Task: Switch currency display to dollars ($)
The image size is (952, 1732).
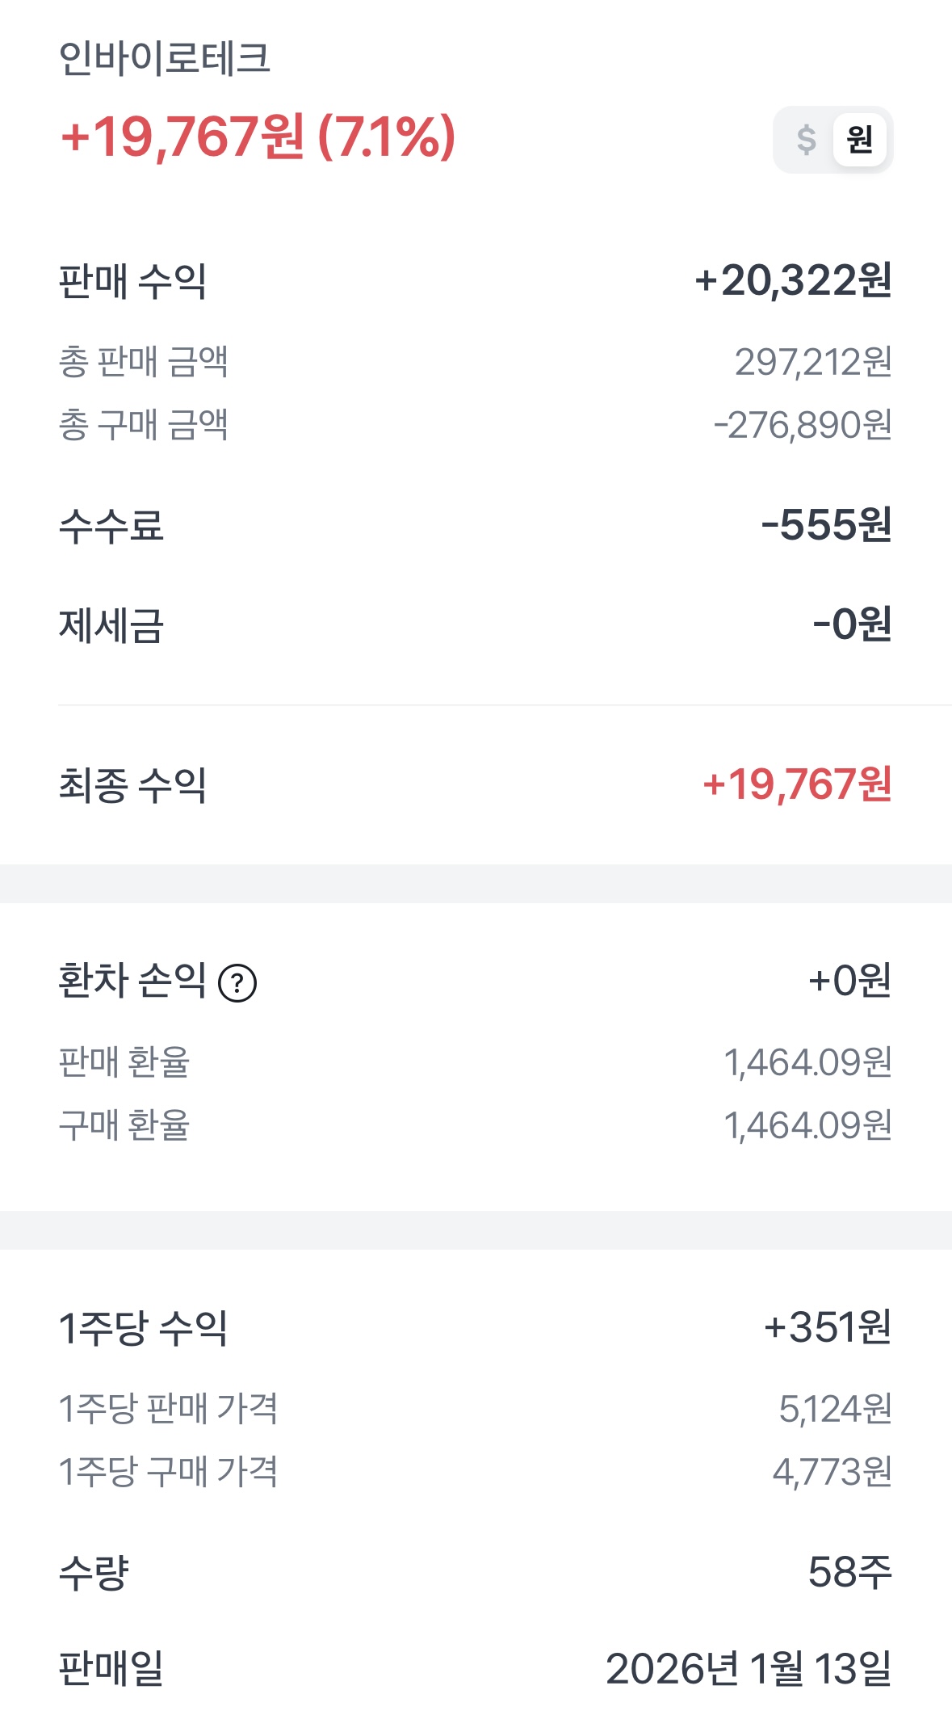Action: [x=805, y=140]
